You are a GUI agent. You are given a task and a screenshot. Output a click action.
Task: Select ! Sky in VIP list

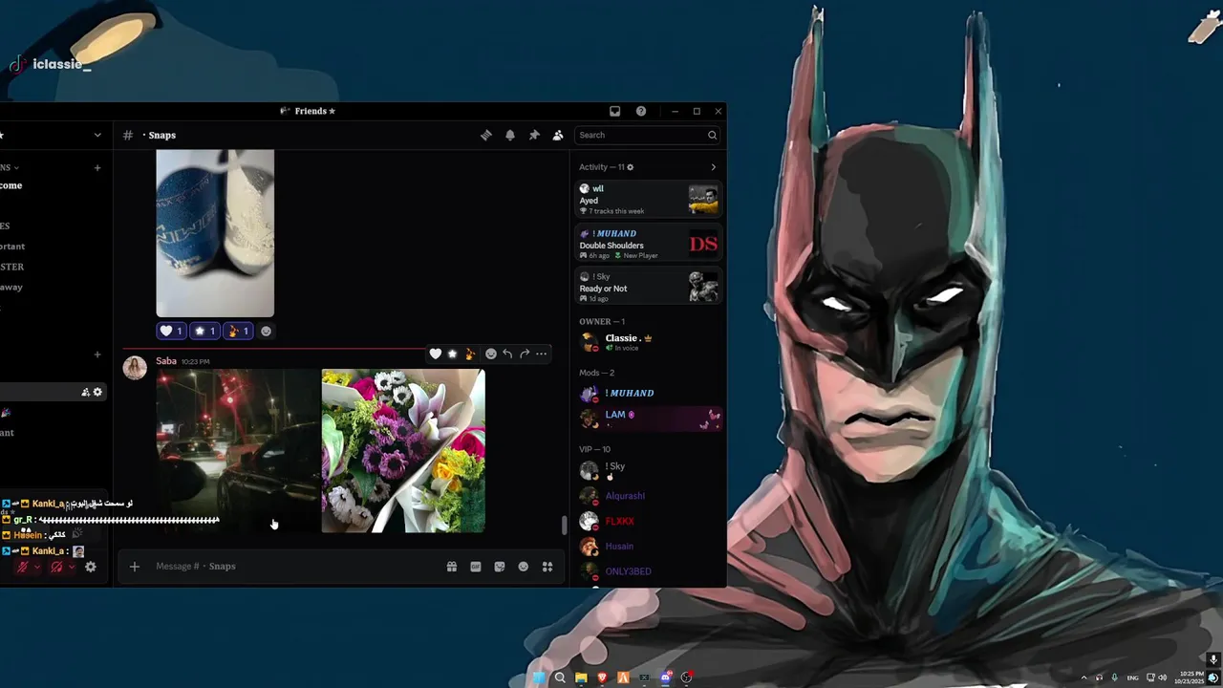pyautogui.click(x=648, y=470)
